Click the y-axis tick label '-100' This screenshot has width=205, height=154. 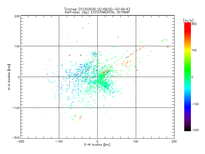[16, 108]
